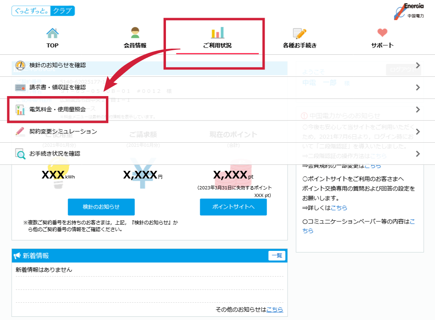The image size is (435, 320).
Task: Open the 会員情報 person icon
Action: pyautogui.click(x=135, y=33)
